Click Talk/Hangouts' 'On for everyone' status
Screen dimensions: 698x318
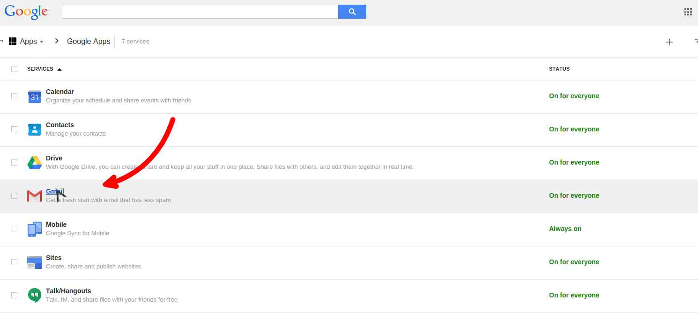574,295
